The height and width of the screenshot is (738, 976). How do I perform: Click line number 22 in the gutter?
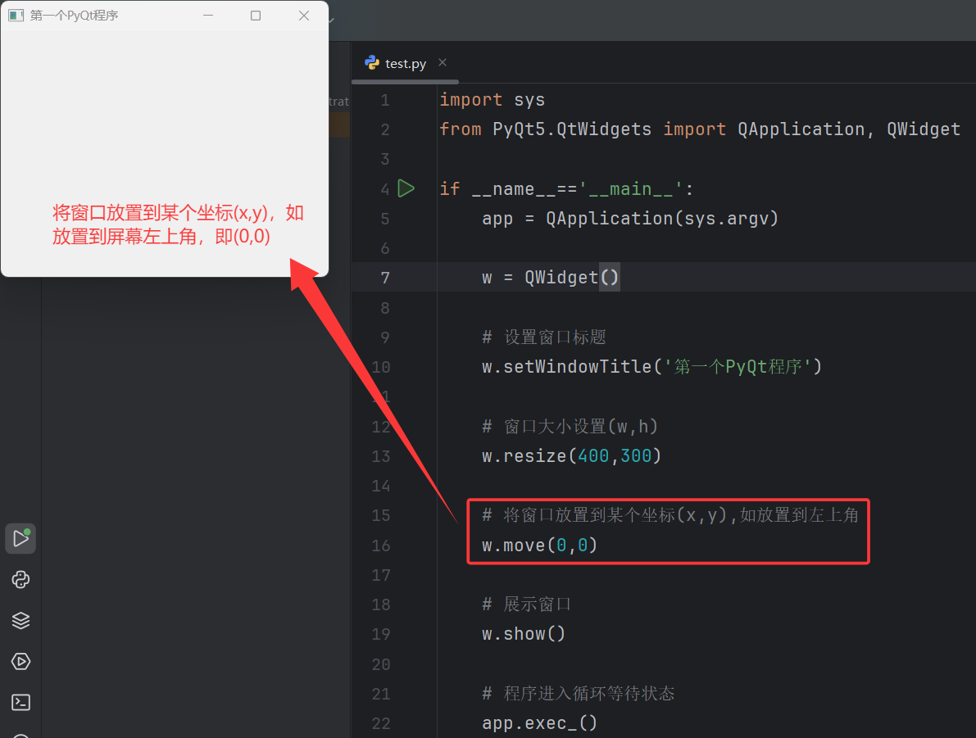point(381,724)
